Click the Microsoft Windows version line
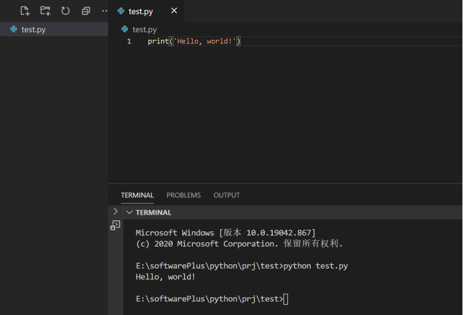 [225, 232]
